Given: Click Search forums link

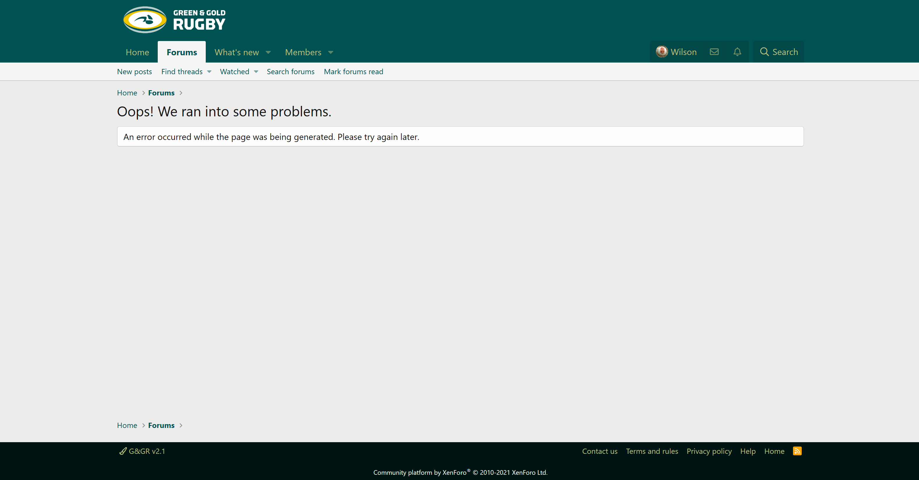Looking at the screenshot, I should click(x=290, y=72).
